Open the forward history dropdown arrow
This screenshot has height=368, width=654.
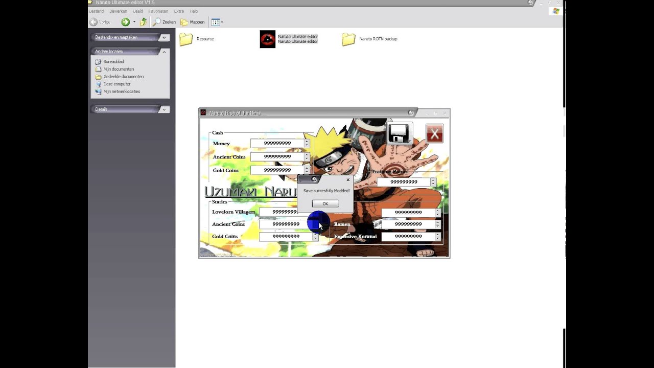[x=134, y=22]
